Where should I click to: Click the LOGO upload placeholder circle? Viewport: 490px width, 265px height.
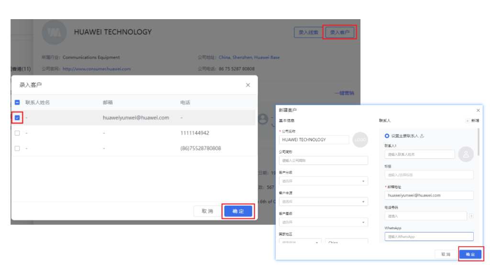coord(359,140)
